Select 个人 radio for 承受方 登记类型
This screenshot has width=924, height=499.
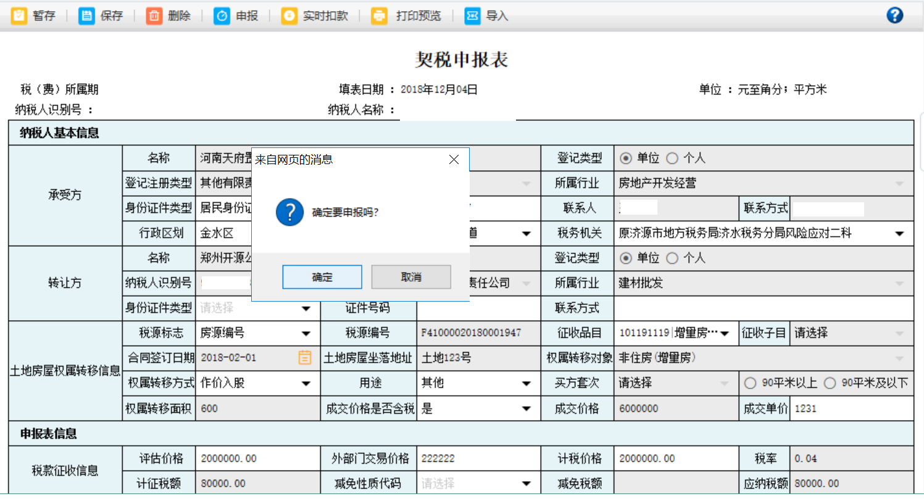click(x=671, y=159)
